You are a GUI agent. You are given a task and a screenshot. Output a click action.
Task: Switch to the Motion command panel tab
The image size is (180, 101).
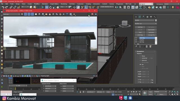[147, 17]
